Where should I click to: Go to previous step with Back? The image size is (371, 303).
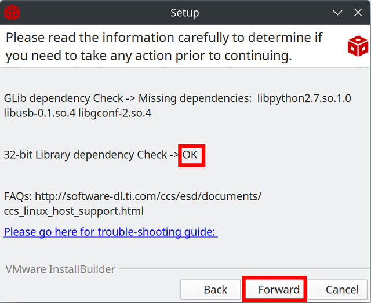pos(210,289)
